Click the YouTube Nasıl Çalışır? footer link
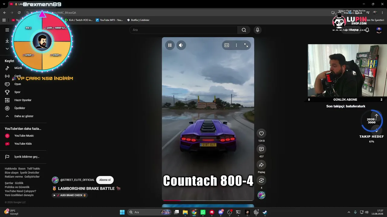387x217 pixels. (21, 191)
